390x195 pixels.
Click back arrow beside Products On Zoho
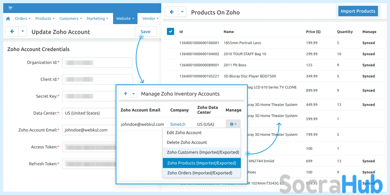pyautogui.click(x=172, y=12)
